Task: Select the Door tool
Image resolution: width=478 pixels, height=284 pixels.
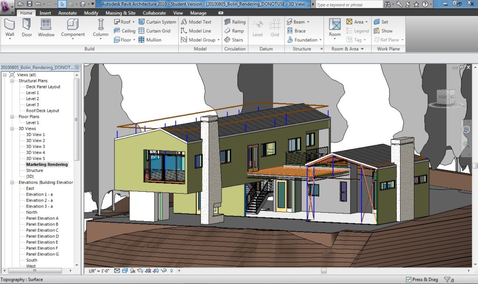Action: click(x=27, y=28)
